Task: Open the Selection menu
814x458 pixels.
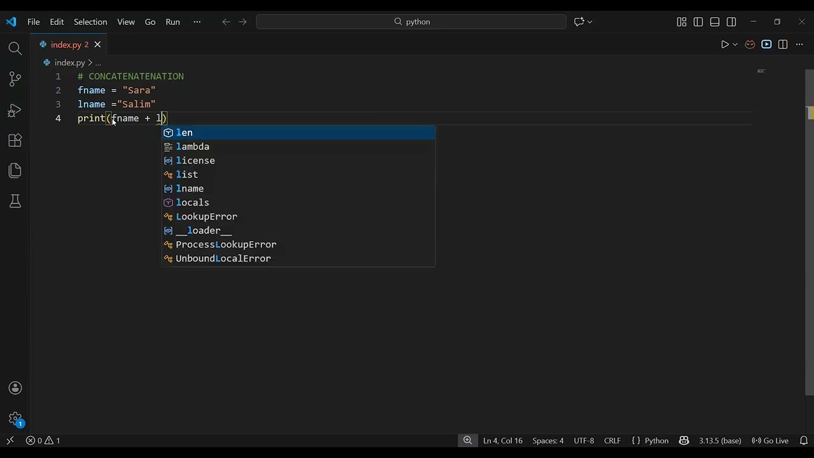Action: (90, 22)
